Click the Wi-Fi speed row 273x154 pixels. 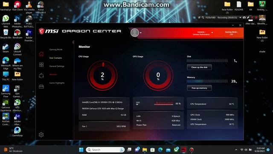coord(158,121)
